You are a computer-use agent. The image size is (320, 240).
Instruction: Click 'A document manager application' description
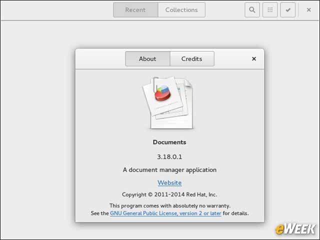[x=169, y=170]
